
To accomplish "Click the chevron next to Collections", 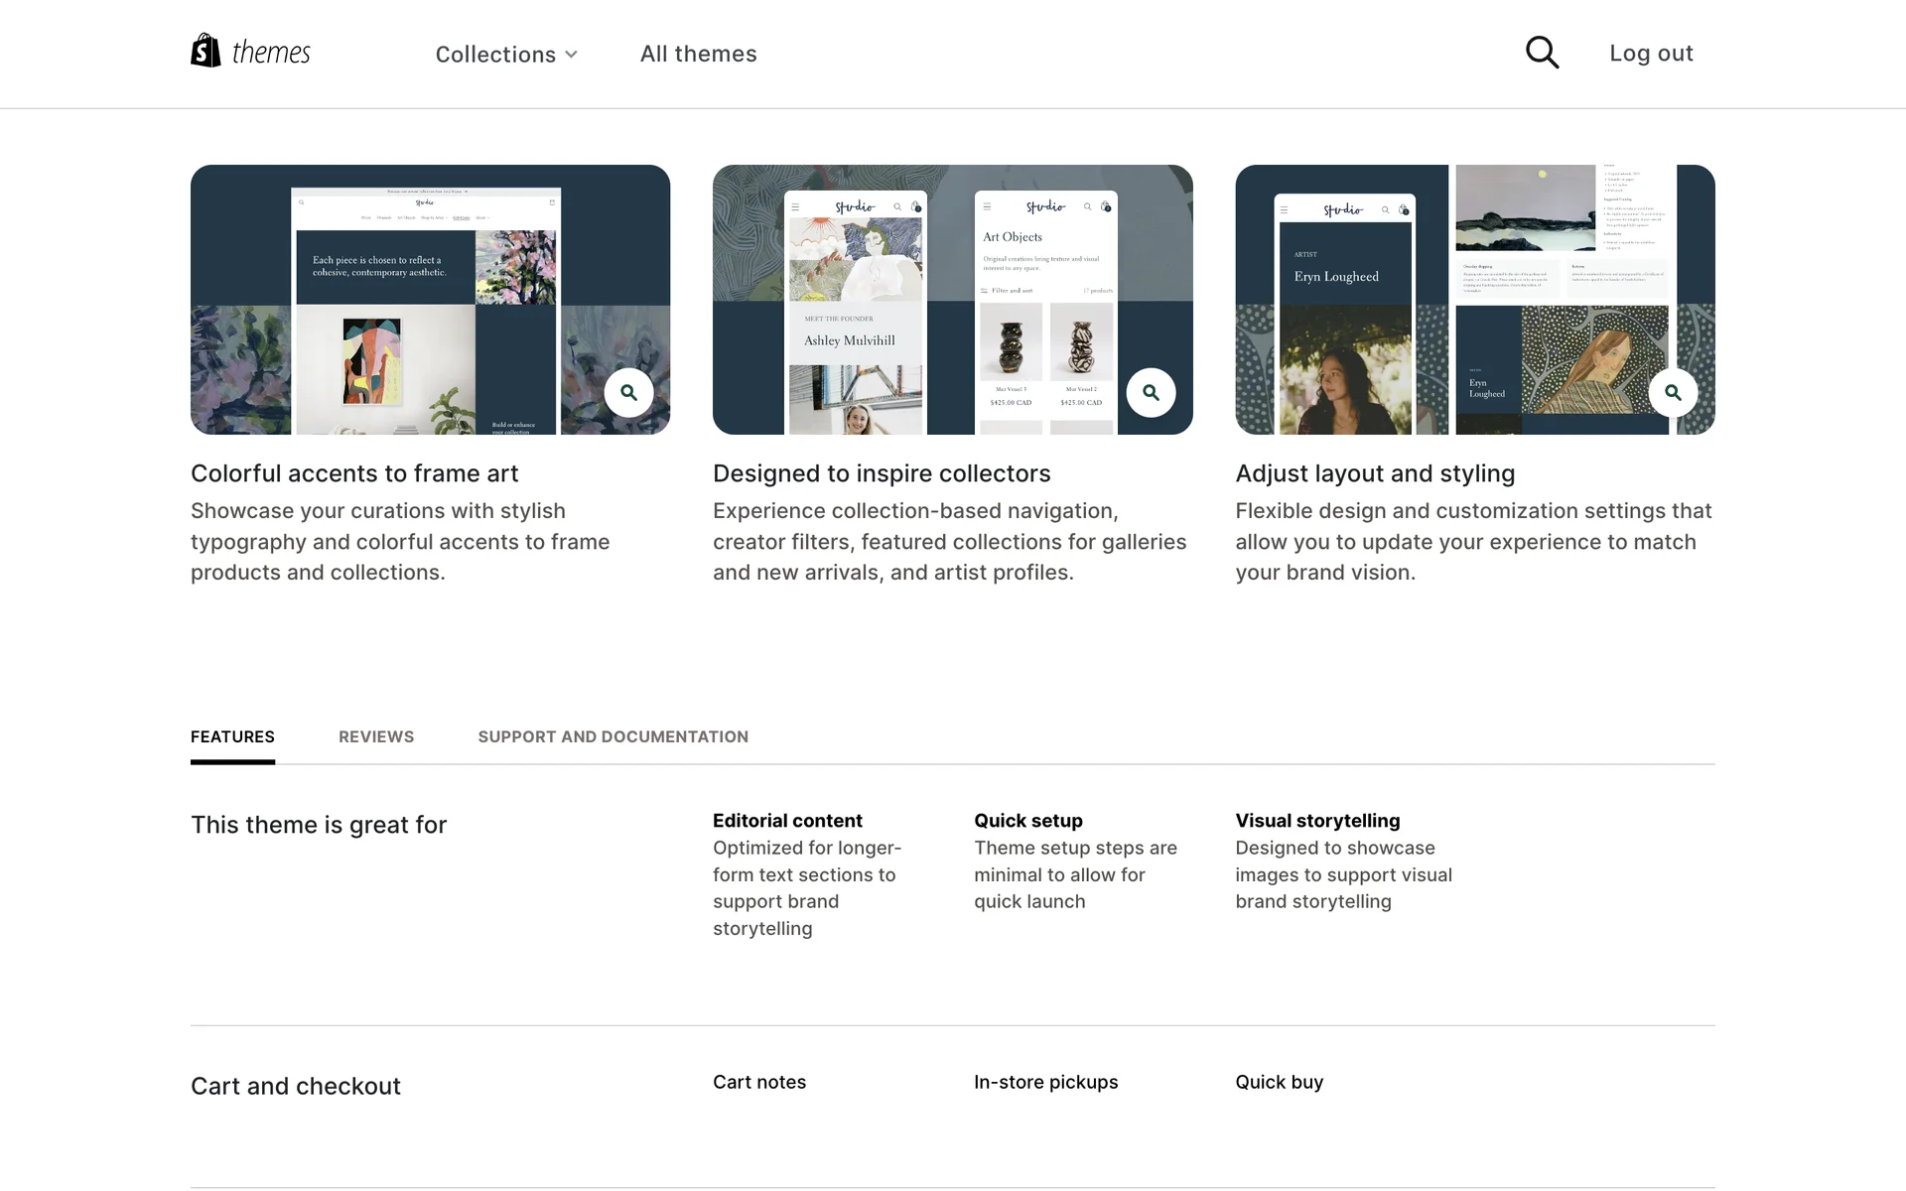I will coord(572,55).
